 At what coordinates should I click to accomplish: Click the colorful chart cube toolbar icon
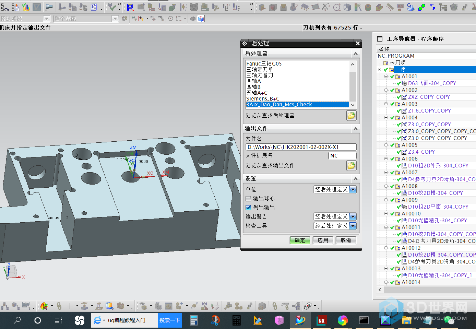[x=26, y=7]
